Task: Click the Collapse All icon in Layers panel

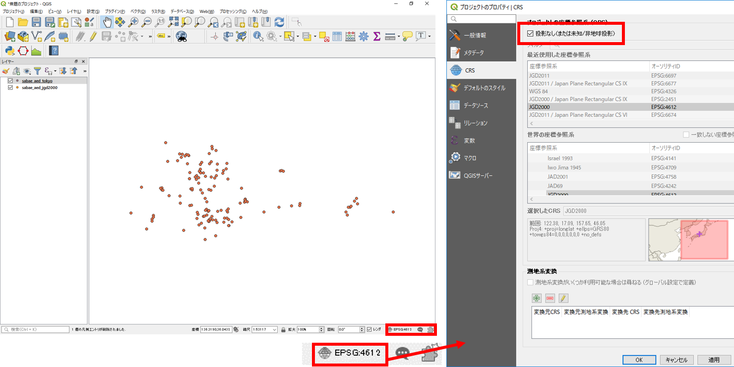Action: pyautogui.click(x=73, y=71)
